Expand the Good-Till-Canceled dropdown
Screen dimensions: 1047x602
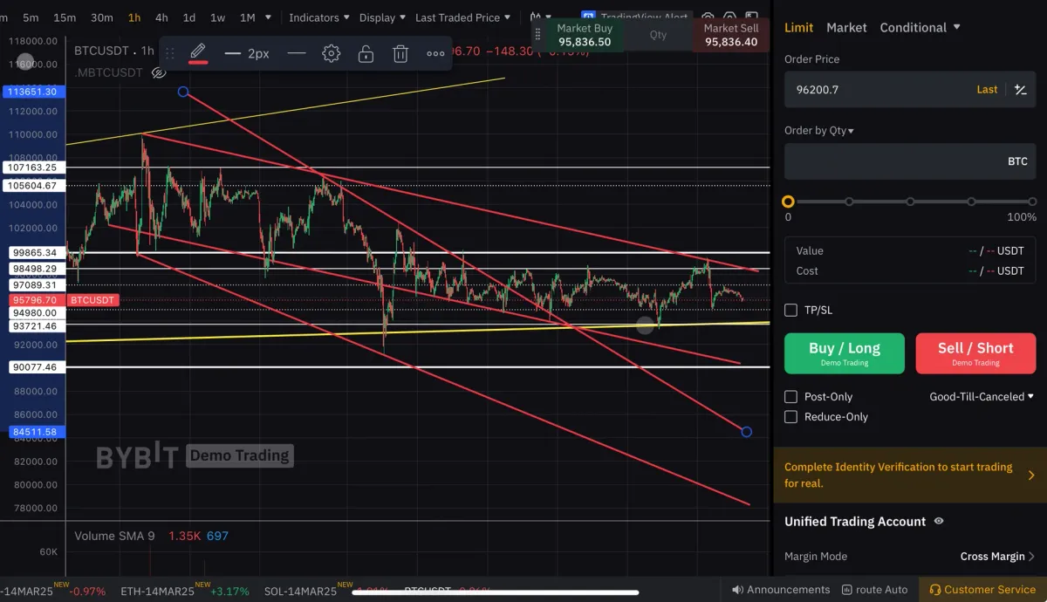[x=981, y=396]
